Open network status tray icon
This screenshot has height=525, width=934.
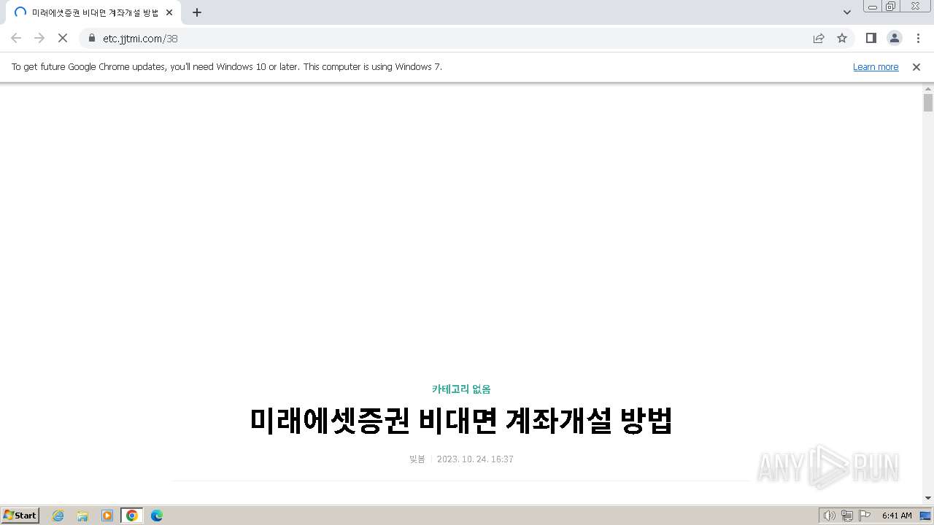pos(847,516)
